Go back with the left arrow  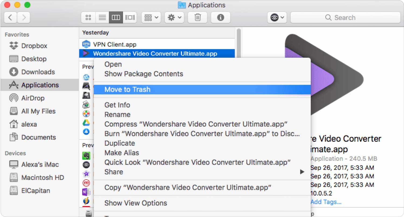tap(10, 18)
